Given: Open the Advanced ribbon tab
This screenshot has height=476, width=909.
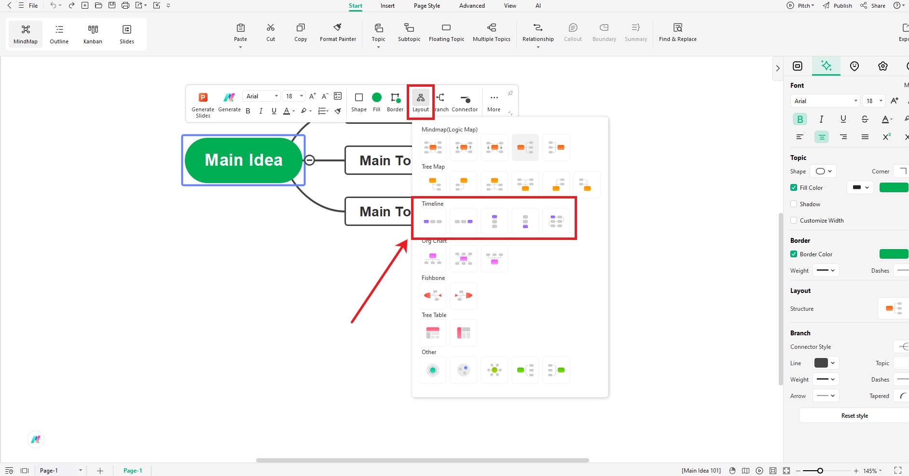Looking at the screenshot, I should pyautogui.click(x=472, y=6).
